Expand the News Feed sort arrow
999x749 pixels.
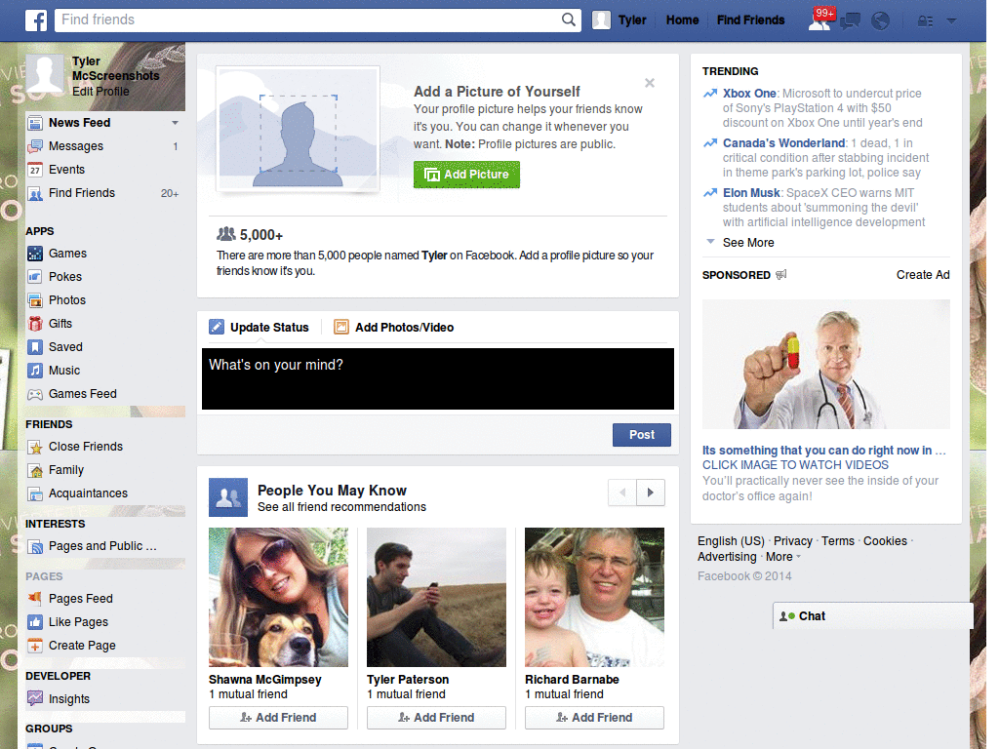(x=175, y=123)
